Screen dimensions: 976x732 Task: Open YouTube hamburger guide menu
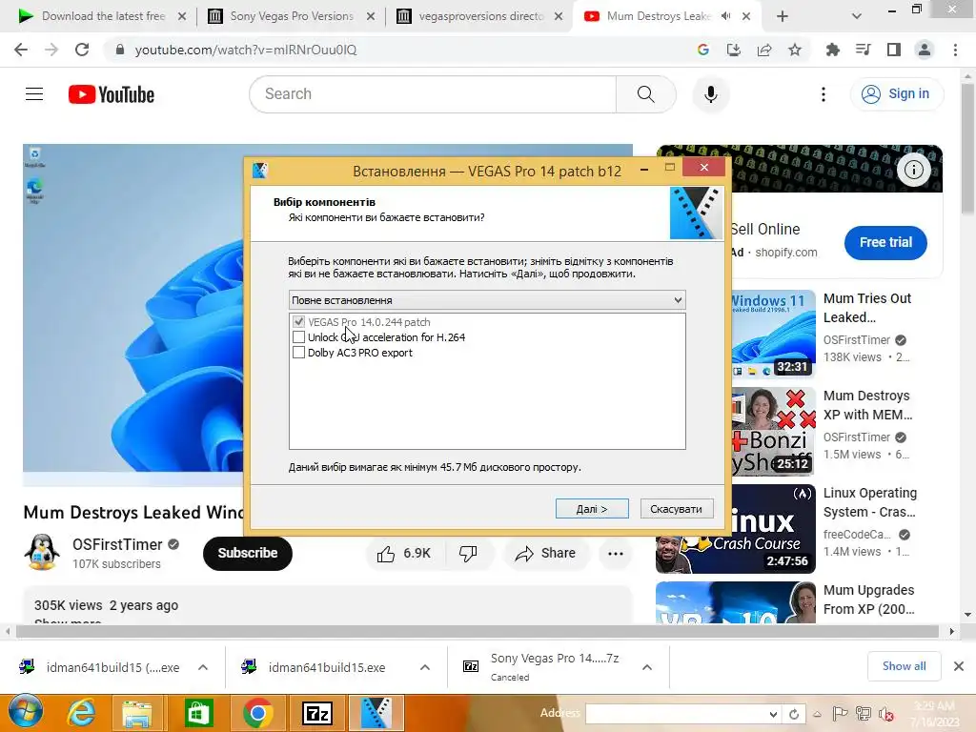coord(34,94)
